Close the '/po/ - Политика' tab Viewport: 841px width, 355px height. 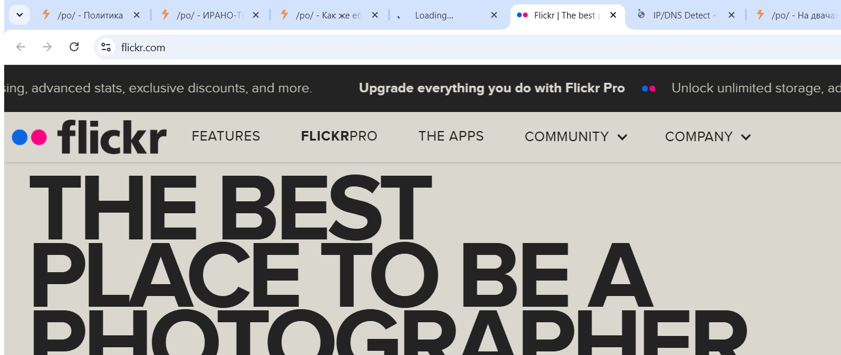[136, 15]
